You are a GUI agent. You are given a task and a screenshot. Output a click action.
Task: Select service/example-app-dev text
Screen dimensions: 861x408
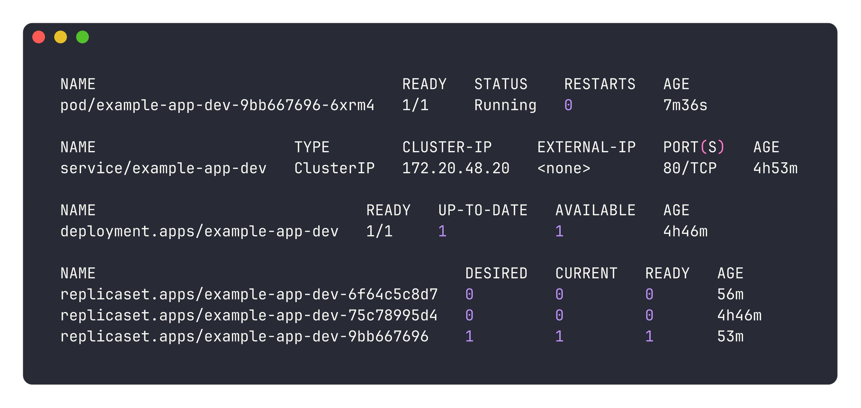(164, 168)
